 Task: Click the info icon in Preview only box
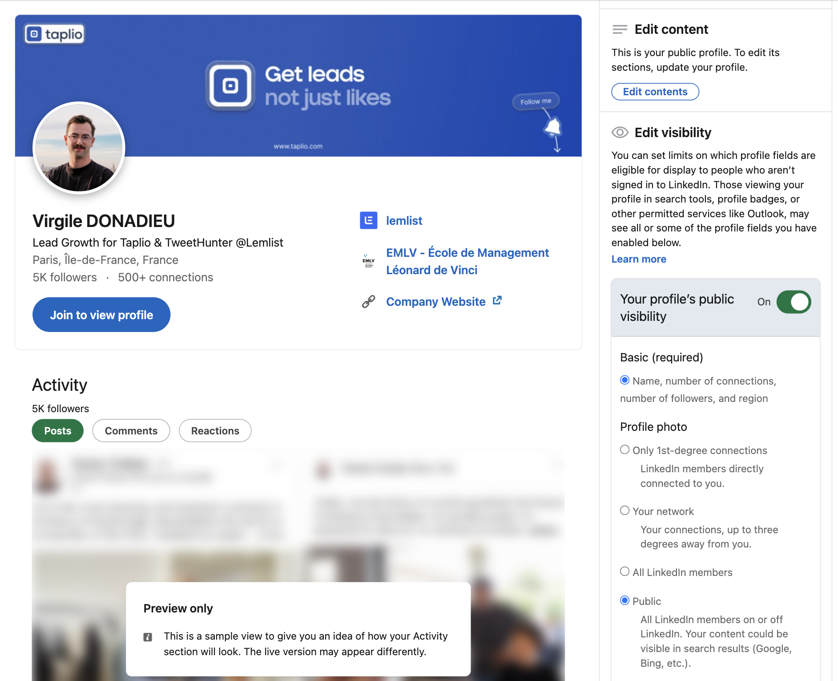click(x=148, y=637)
